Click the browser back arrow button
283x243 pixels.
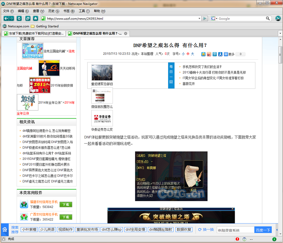[x=6, y=19]
